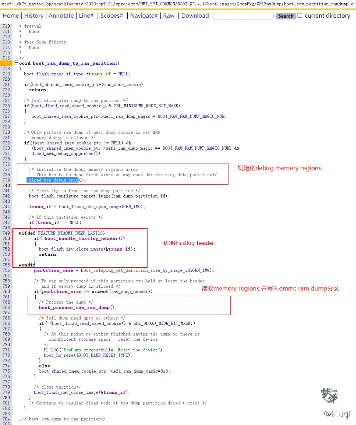Open the Home navigation link

tap(11, 16)
